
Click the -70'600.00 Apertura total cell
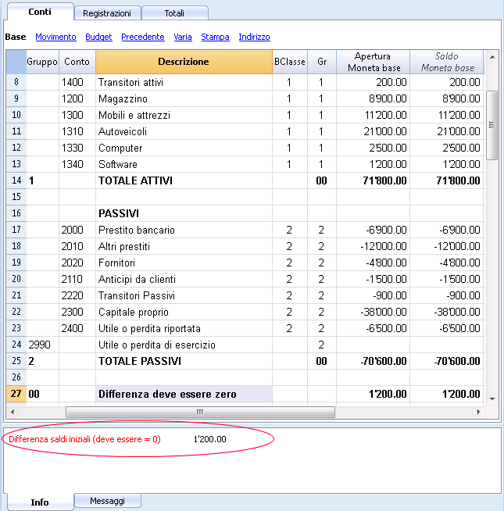tap(373, 361)
